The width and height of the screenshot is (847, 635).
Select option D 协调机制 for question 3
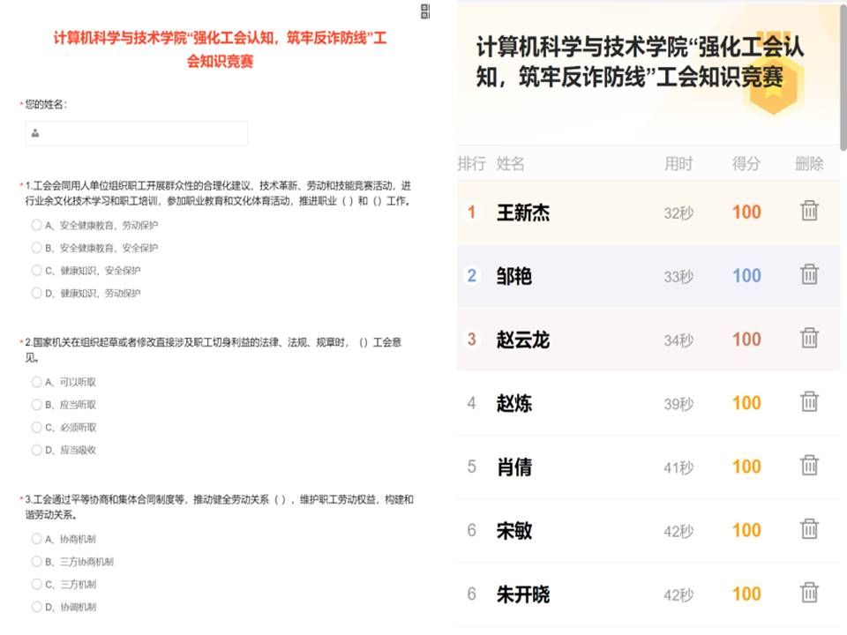[x=37, y=607]
